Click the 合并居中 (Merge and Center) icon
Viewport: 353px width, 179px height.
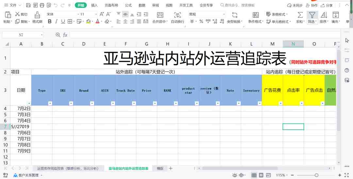tap(160, 15)
